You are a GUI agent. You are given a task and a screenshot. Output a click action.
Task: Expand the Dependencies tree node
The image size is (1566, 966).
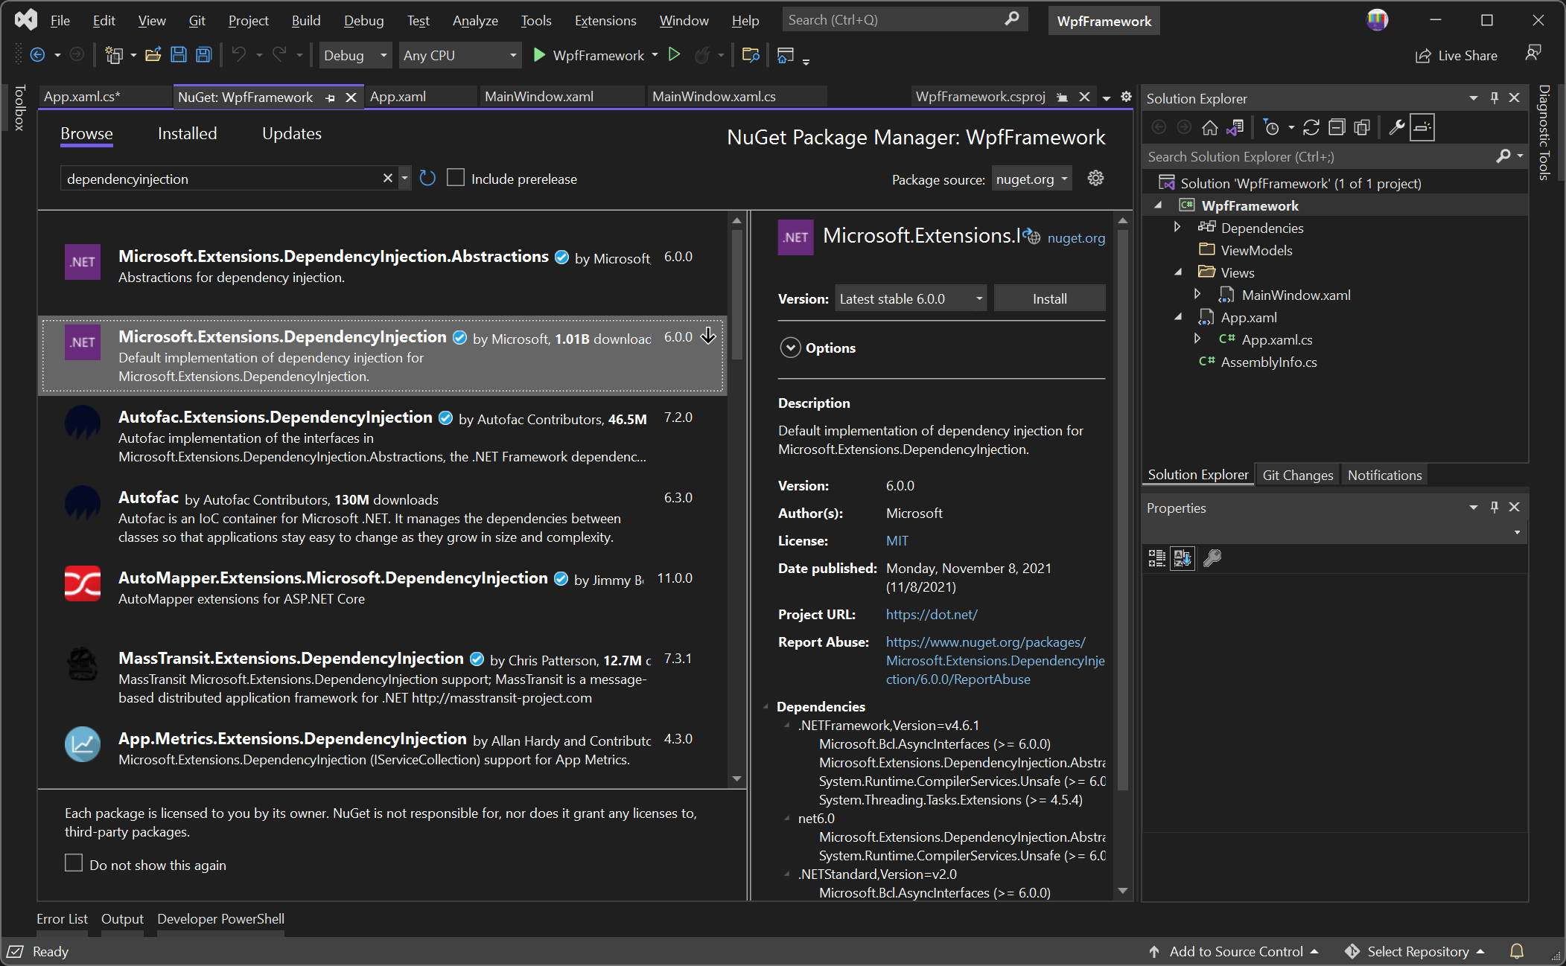coord(1177,228)
